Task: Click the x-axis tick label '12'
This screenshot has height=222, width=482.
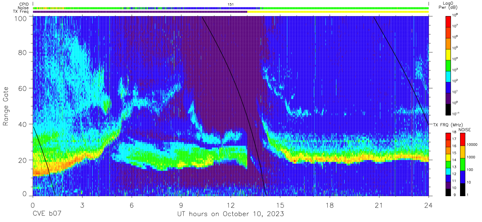Action: (231, 205)
